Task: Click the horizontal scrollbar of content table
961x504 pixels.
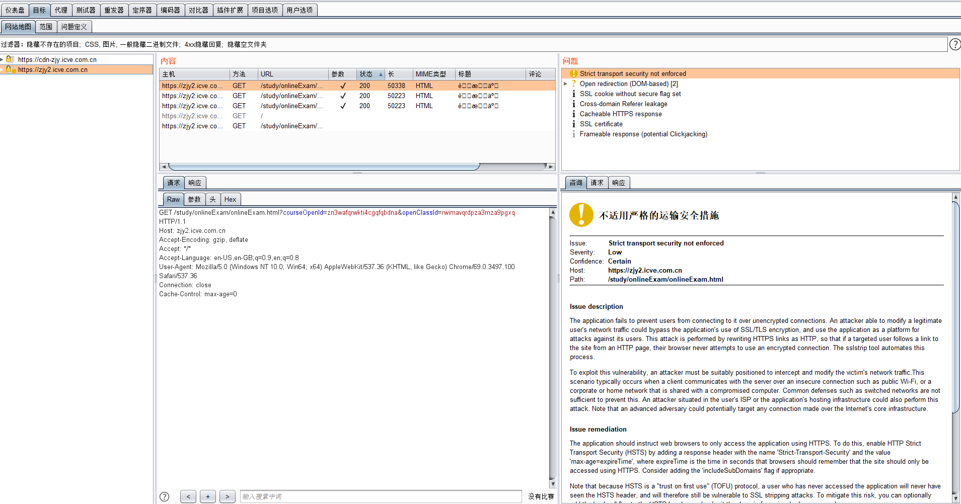Action: click(x=324, y=166)
